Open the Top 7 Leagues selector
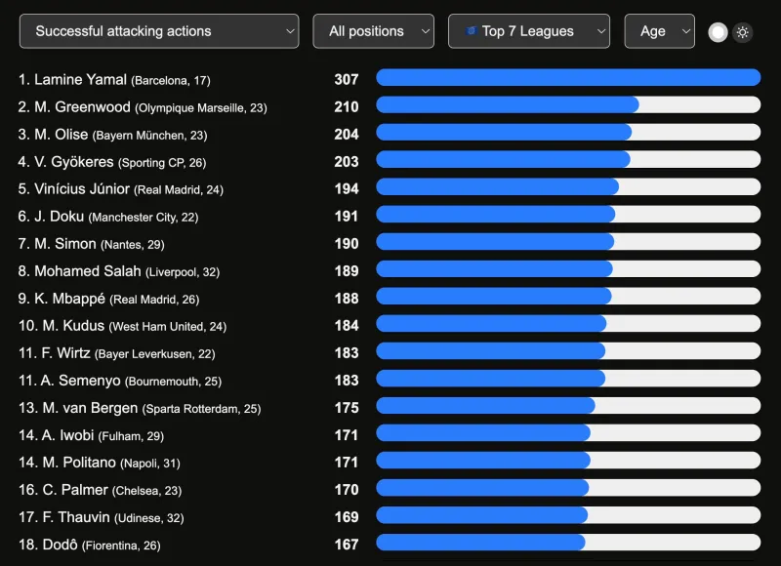 pyautogui.click(x=528, y=31)
